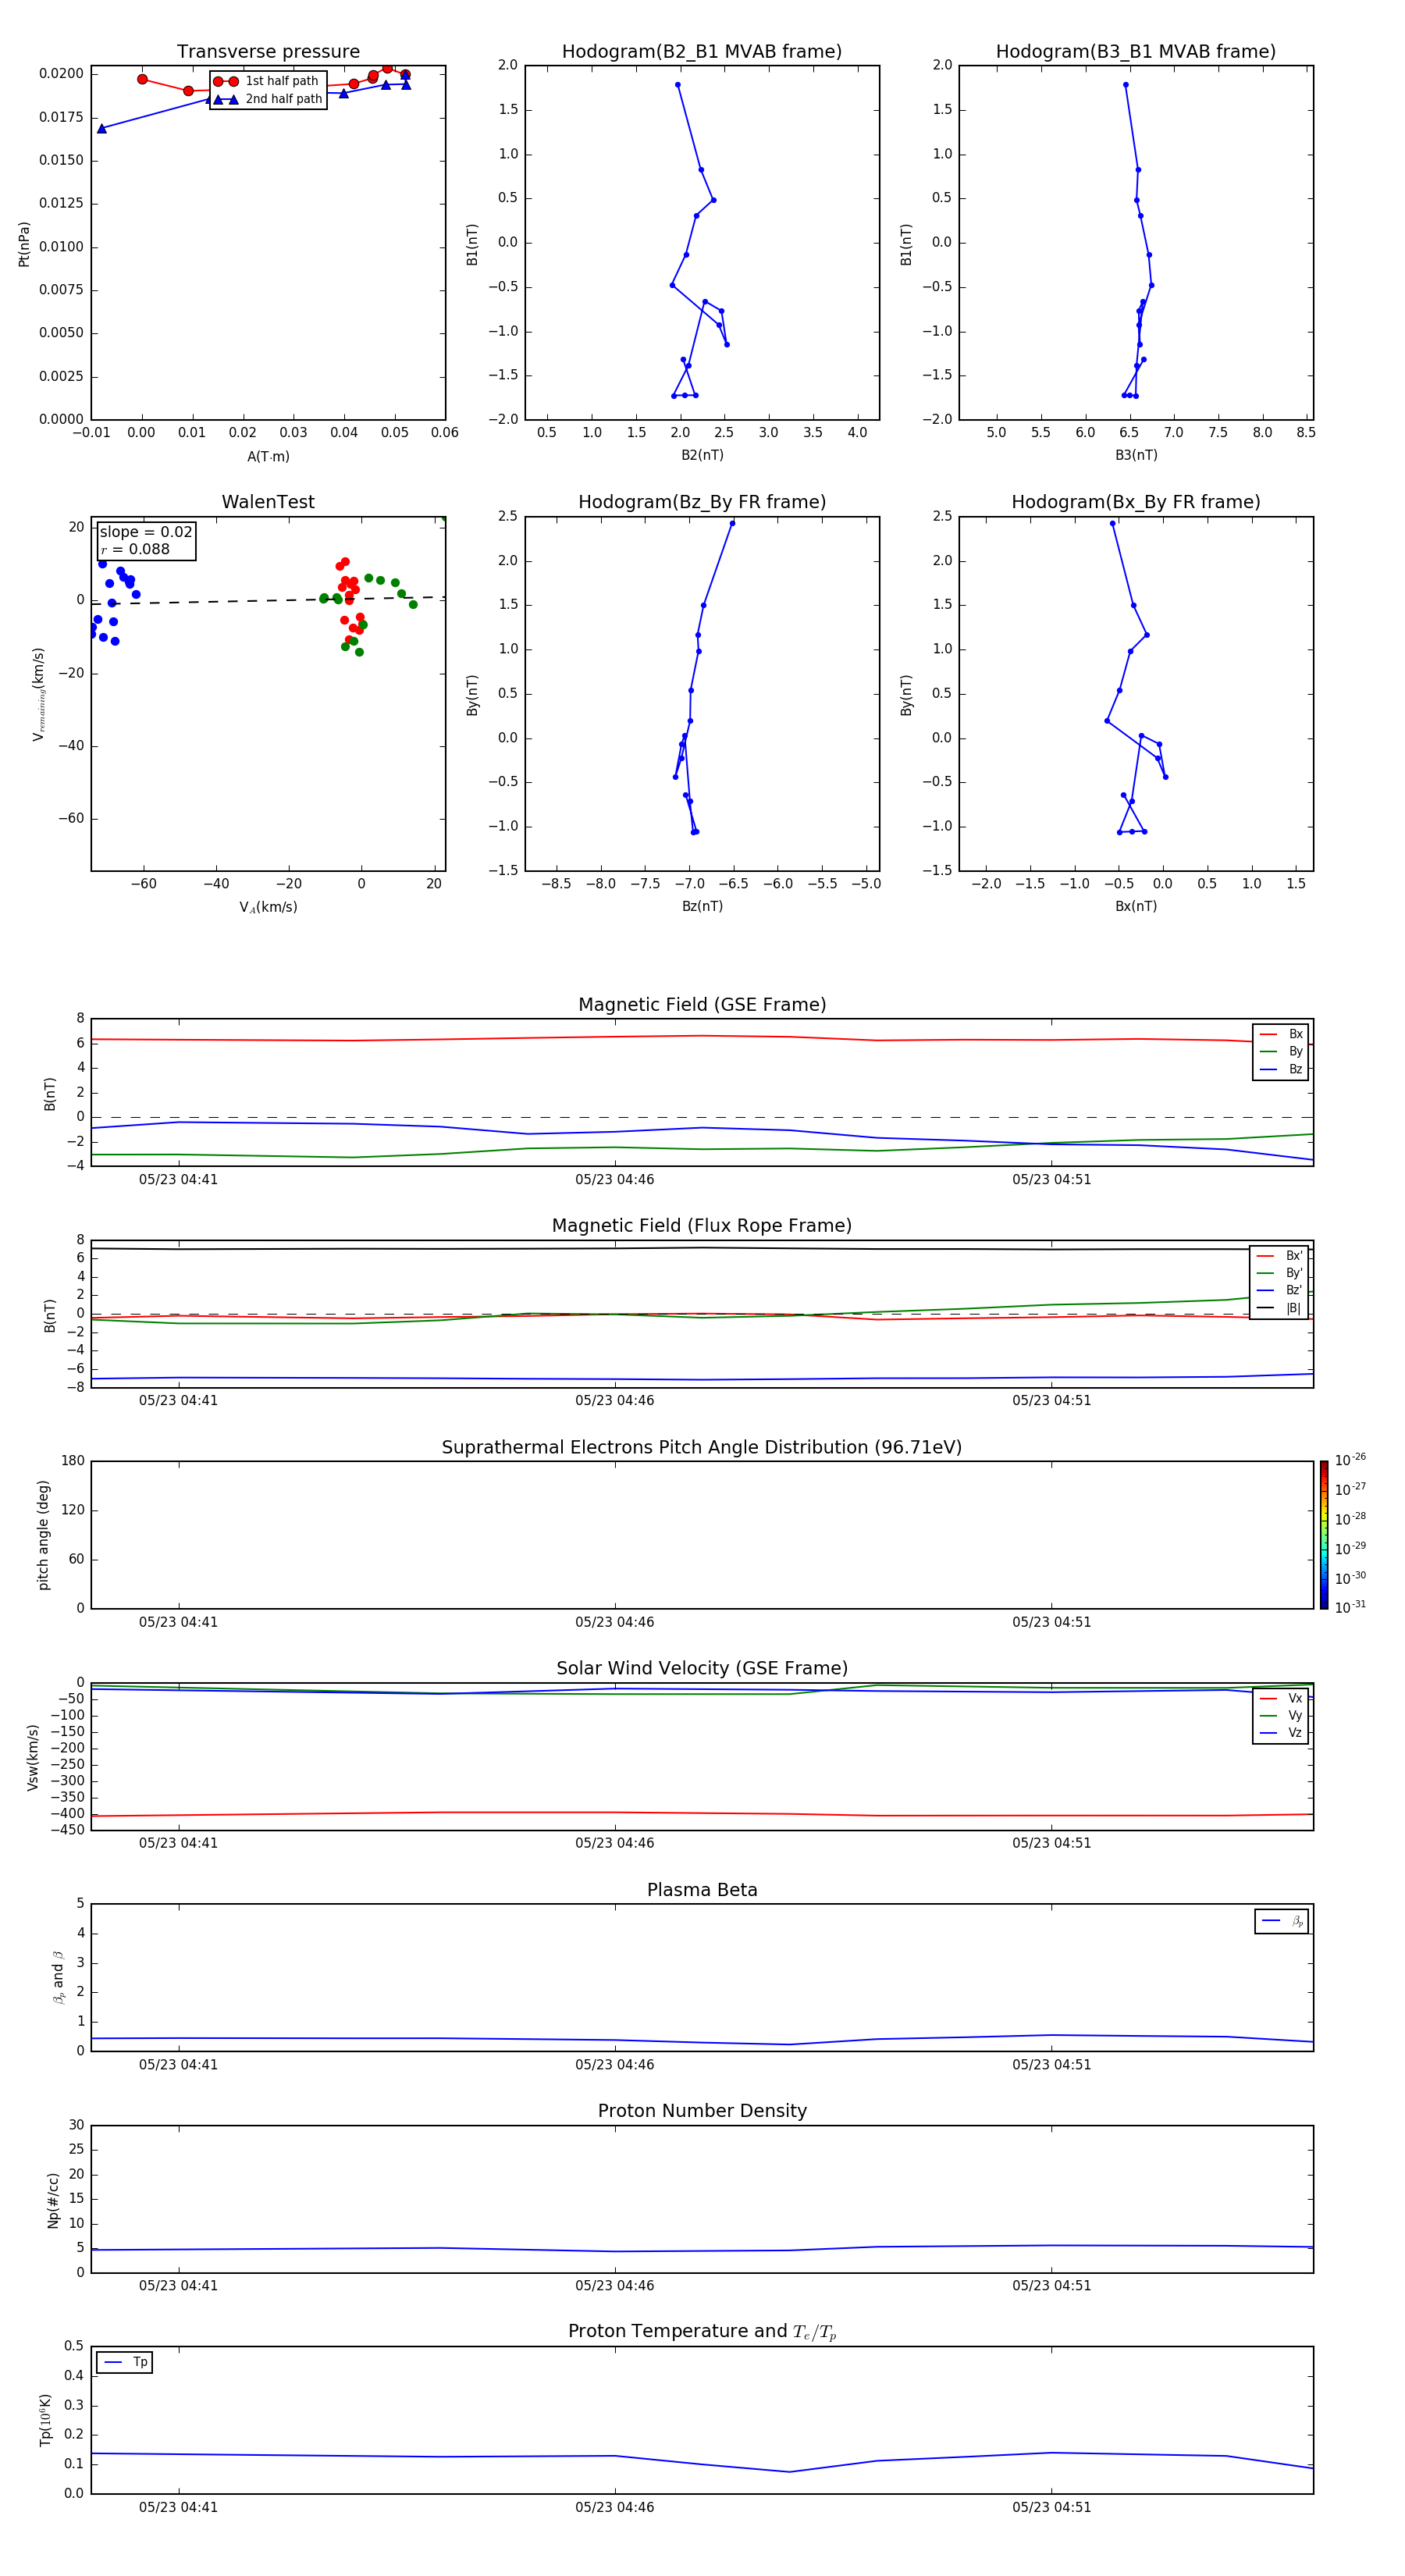Click the 'Magnetic Field (Flux Rope Frame)' title
Screen dimensions: 1405x2576
pyautogui.click(x=702, y=1226)
